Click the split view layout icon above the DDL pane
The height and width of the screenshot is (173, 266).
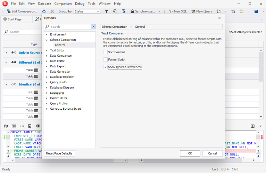[x=252, y=126]
